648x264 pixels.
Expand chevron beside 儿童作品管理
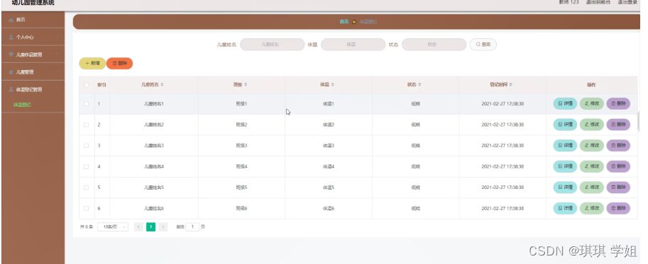(x=57, y=54)
